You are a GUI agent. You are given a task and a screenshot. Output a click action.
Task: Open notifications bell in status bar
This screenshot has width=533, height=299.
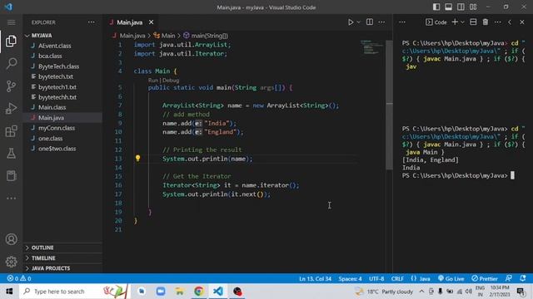click(523, 278)
